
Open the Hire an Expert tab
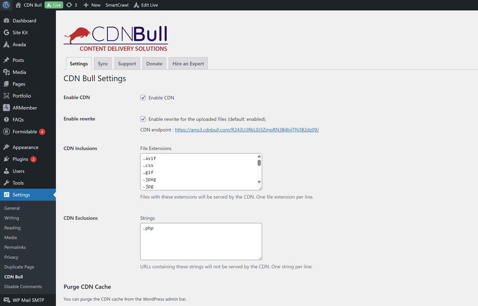pyautogui.click(x=188, y=64)
